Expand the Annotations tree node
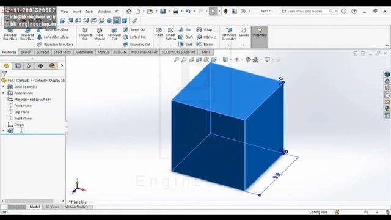This screenshot has width=391, height=220. [3, 93]
